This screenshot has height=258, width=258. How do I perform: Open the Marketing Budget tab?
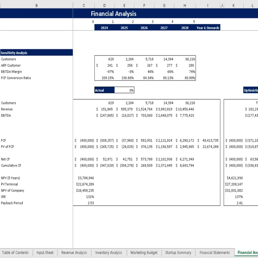(x=144, y=252)
